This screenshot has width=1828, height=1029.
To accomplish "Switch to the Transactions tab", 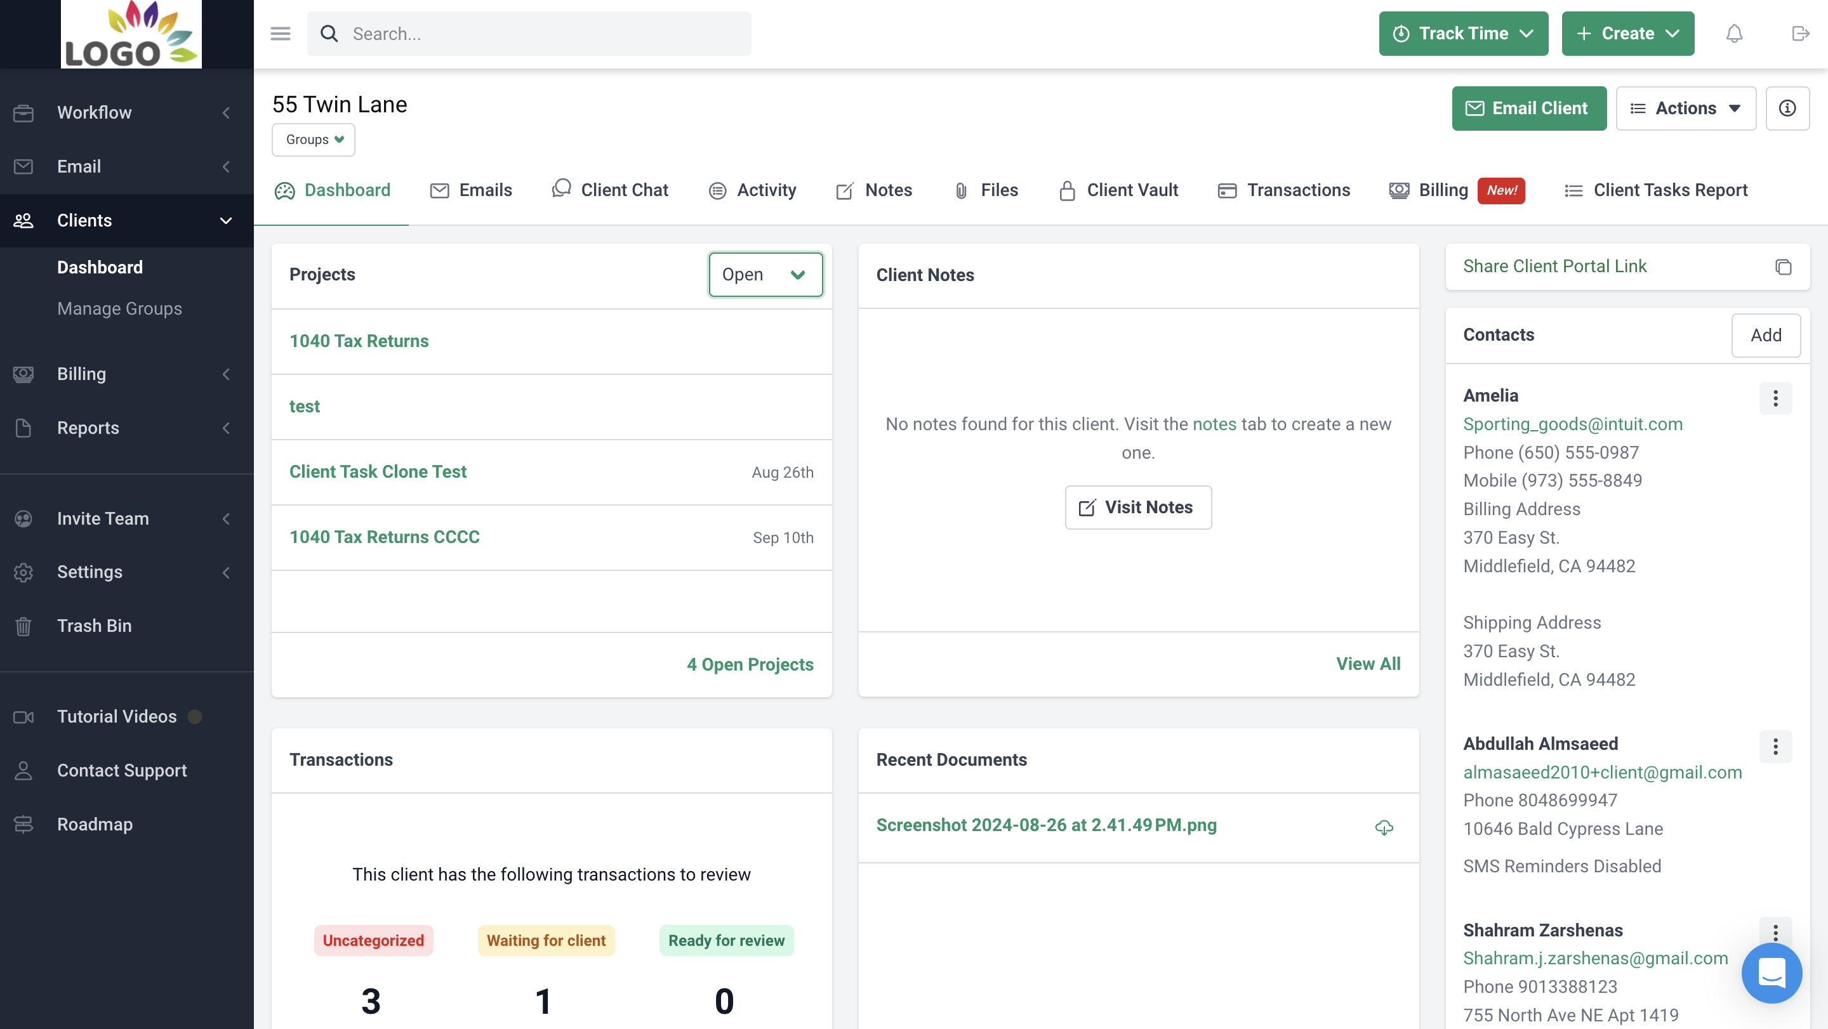I will pos(1283,190).
